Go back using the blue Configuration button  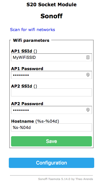(51, 163)
